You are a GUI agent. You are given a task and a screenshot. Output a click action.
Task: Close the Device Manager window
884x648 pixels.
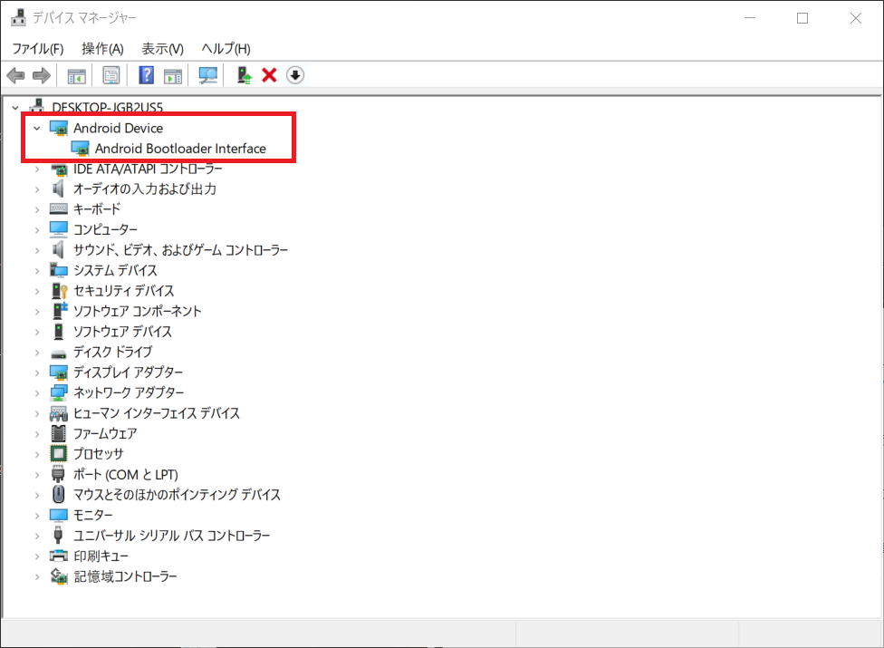click(855, 18)
